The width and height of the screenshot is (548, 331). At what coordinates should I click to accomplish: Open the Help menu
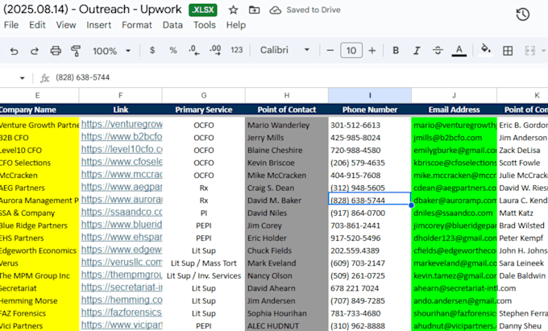pos(236,25)
